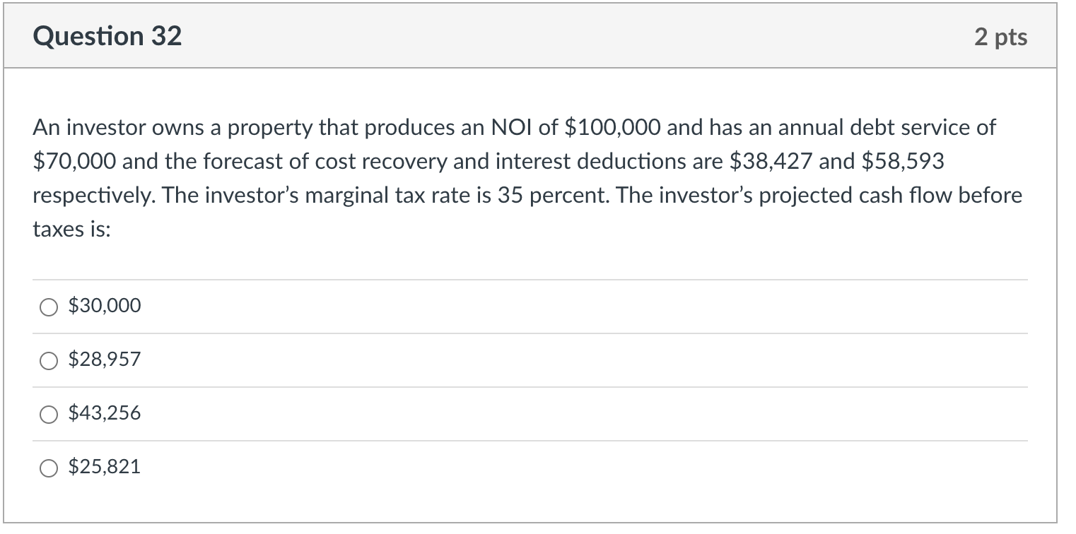Image resolution: width=1076 pixels, height=534 pixels.
Task: Click the $25,821 answer label text
Action: 105,467
